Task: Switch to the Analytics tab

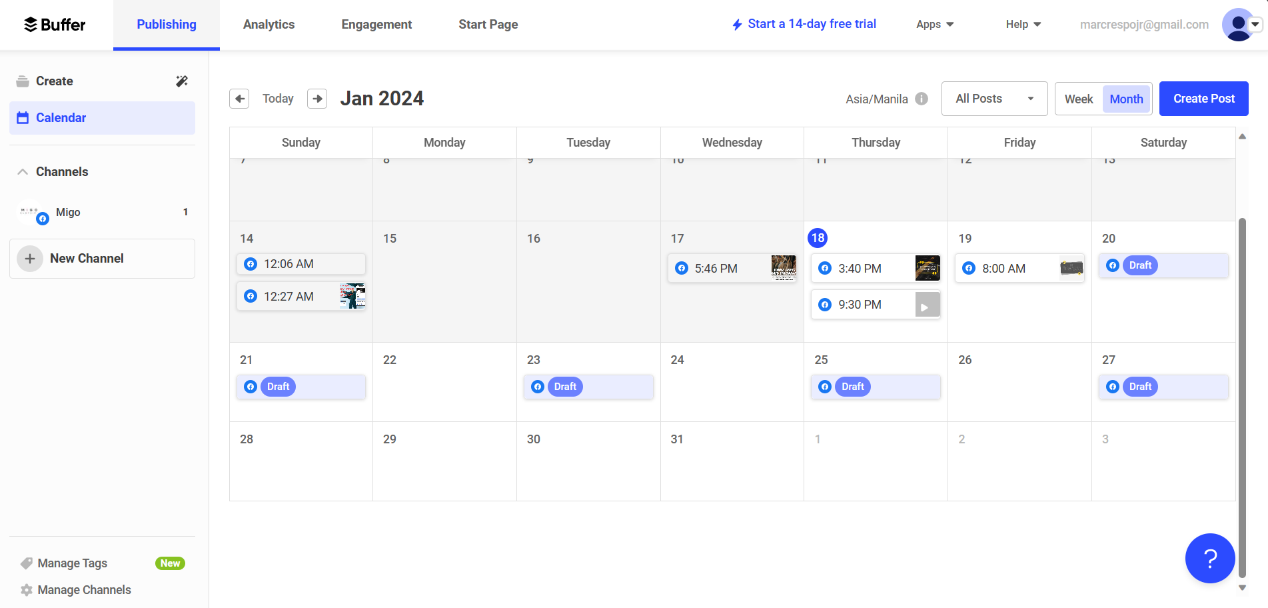Action: [269, 25]
